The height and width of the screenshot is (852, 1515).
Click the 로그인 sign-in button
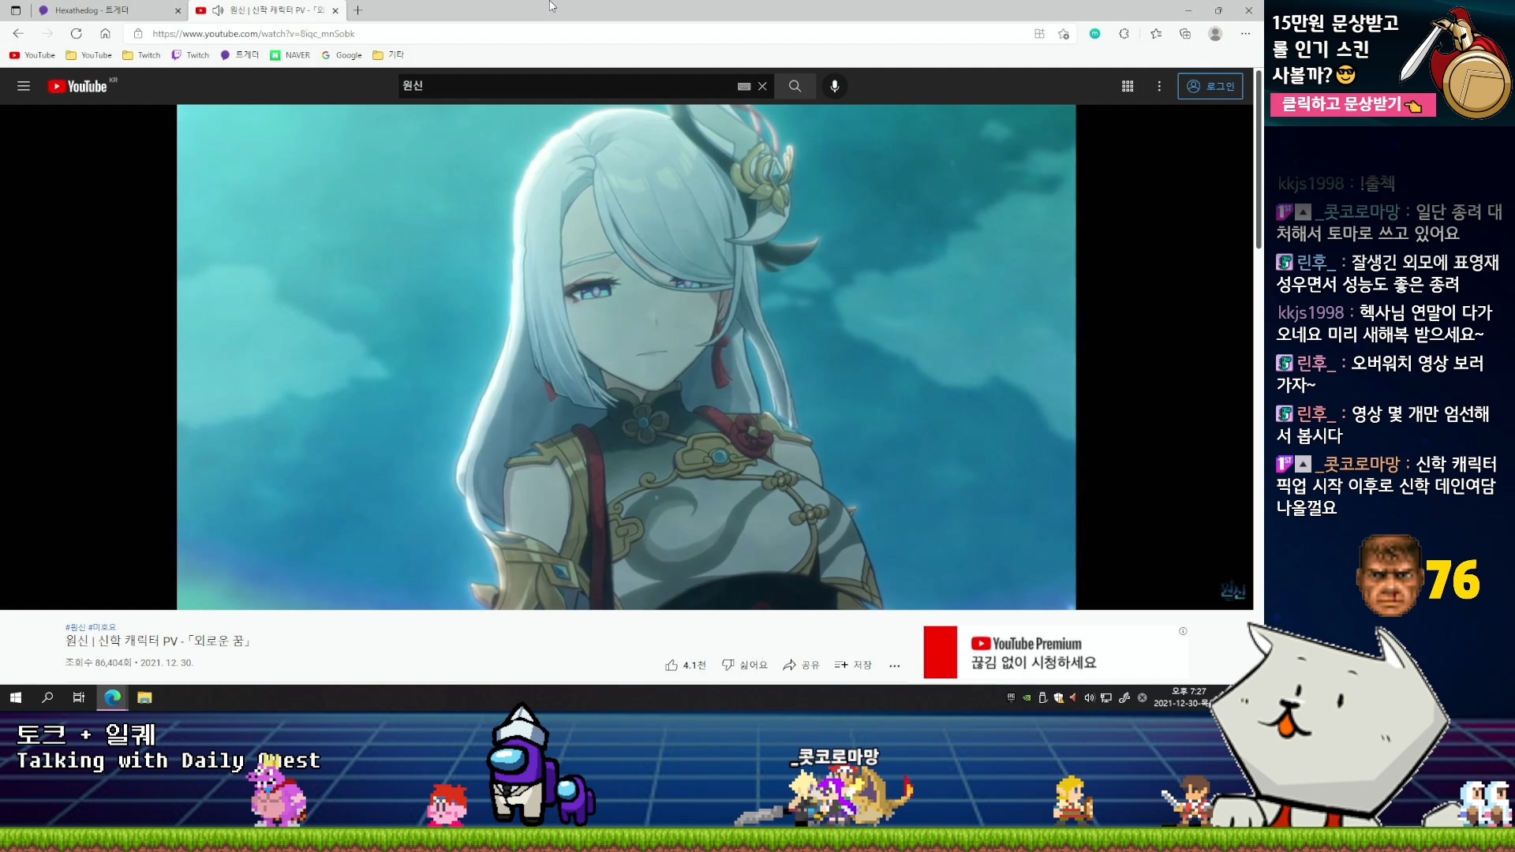click(x=1210, y=86)
